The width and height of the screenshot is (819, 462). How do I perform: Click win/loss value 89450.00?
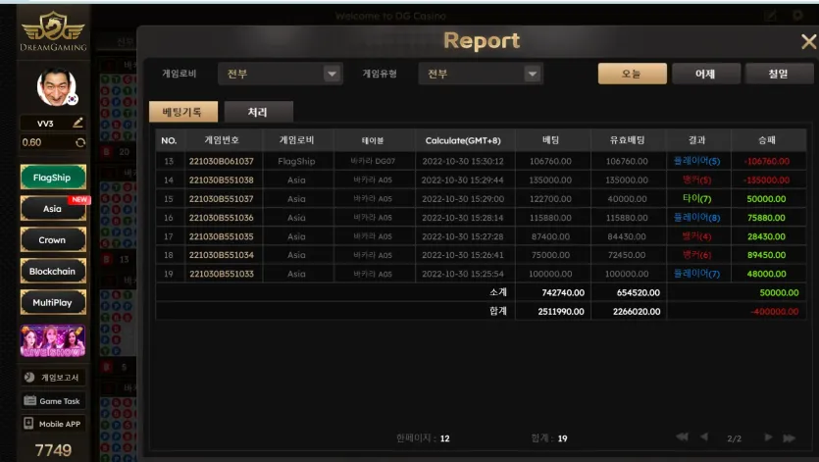point(766,255)
